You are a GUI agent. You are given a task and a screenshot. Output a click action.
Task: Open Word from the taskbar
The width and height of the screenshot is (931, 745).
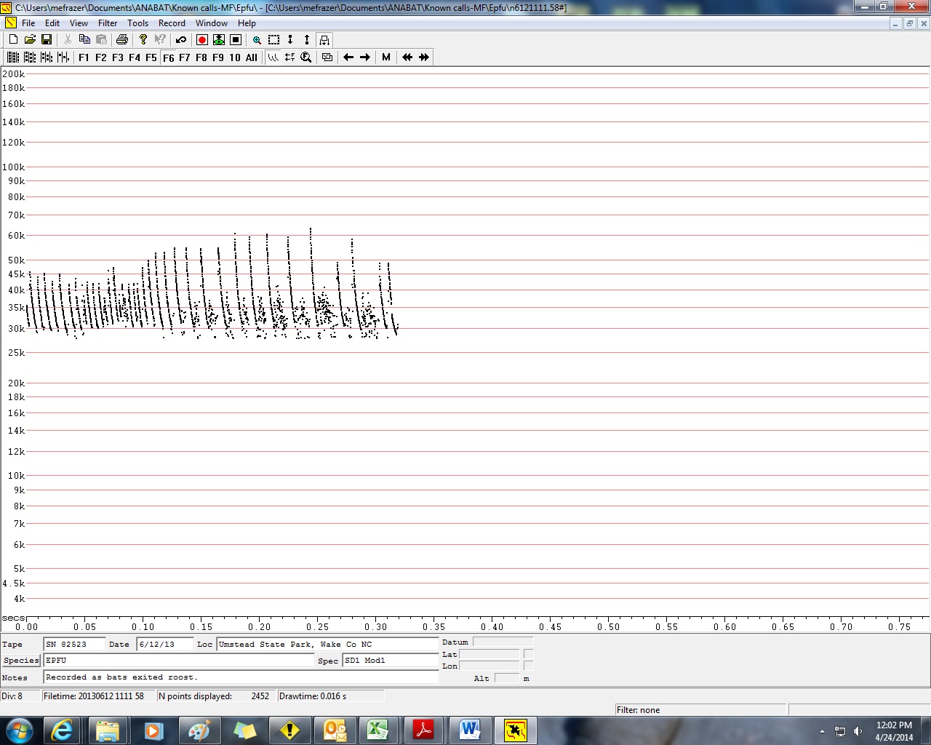(x=470, y=730)
